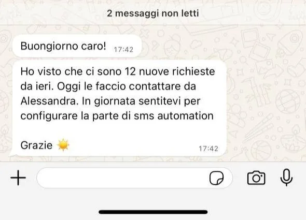
Task: Click the word "Grazie" in the message
Action: (x=36, y=145)
